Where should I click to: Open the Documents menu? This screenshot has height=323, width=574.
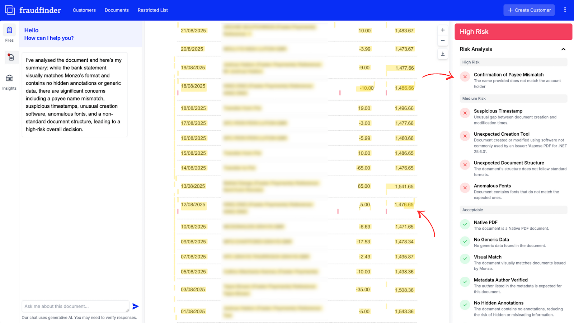117,10
